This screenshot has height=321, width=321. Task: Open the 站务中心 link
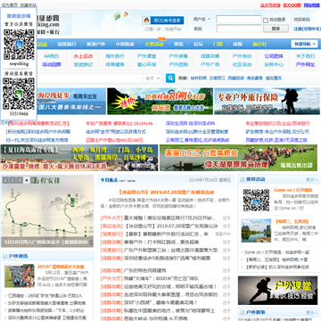tap(274, 64)
